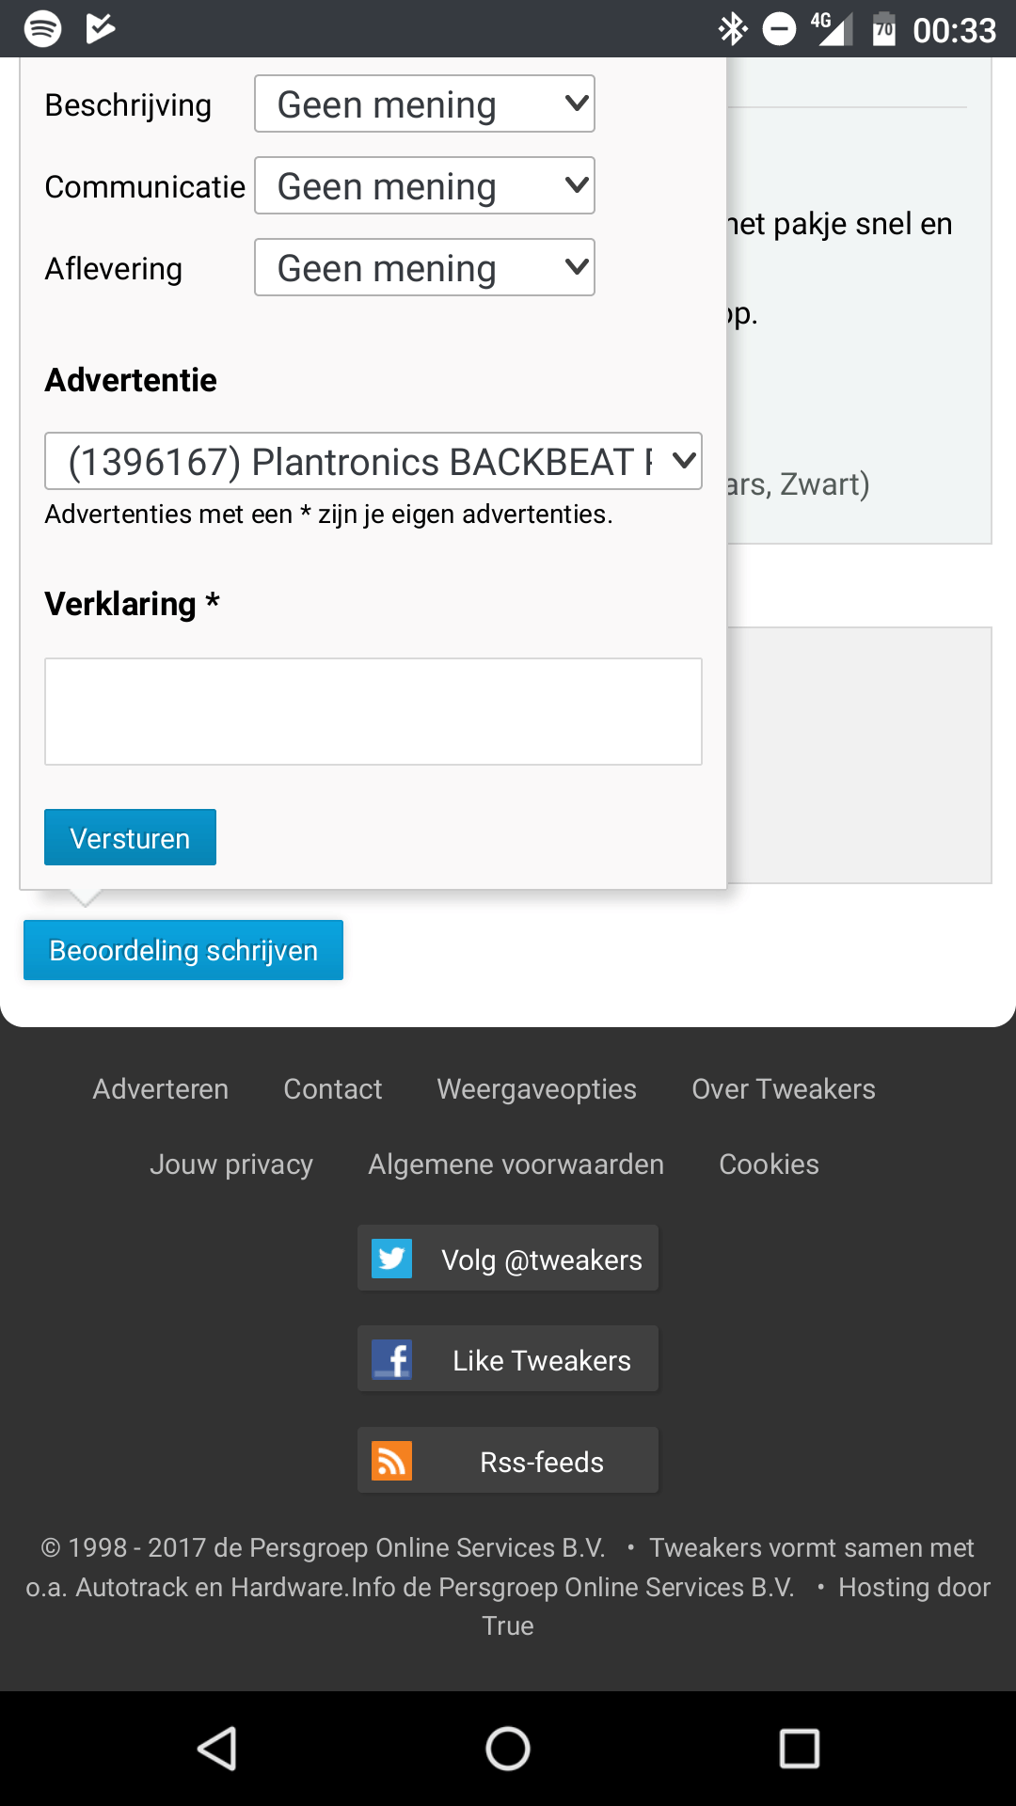Tap the Twitter bird icon
This screenshot has width=1016, height=1806.
coord(391,1259)
